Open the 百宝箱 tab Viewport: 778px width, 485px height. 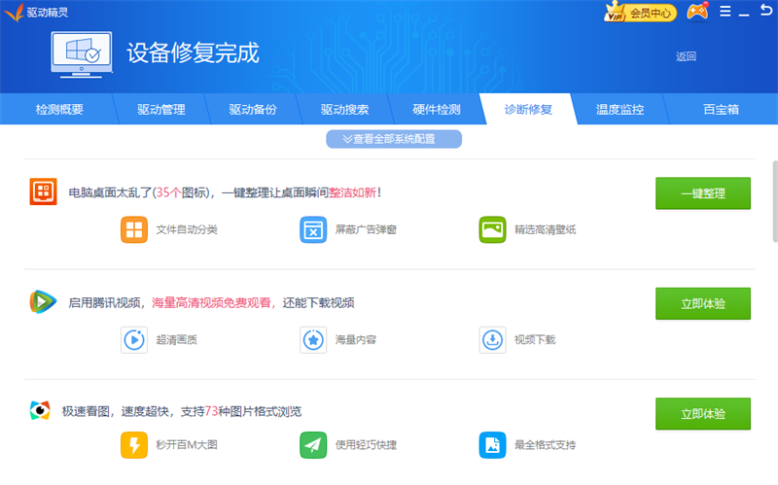(721, 109)
